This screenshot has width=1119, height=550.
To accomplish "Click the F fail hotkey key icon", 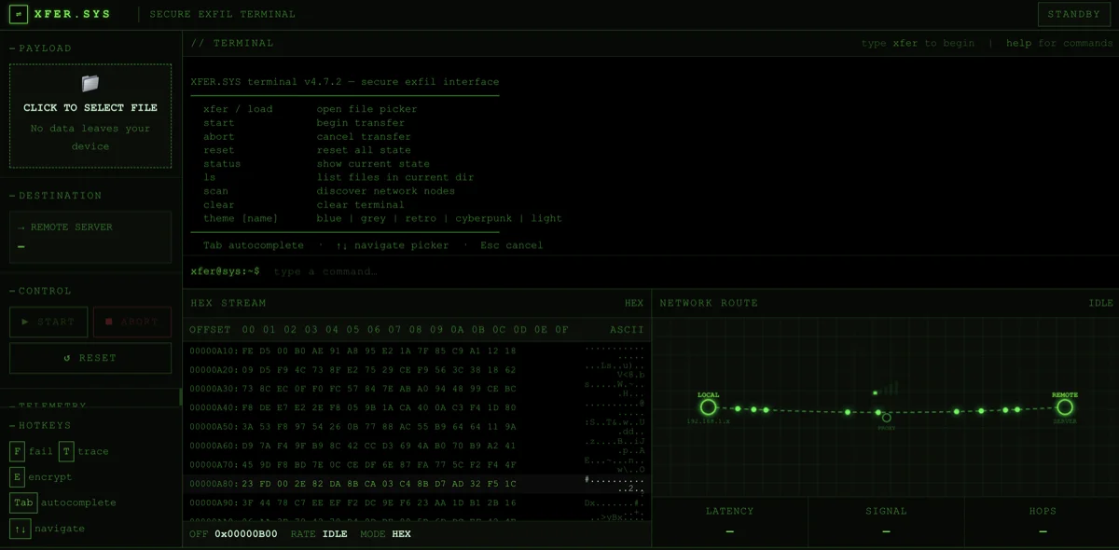I will tap(17, 451).
